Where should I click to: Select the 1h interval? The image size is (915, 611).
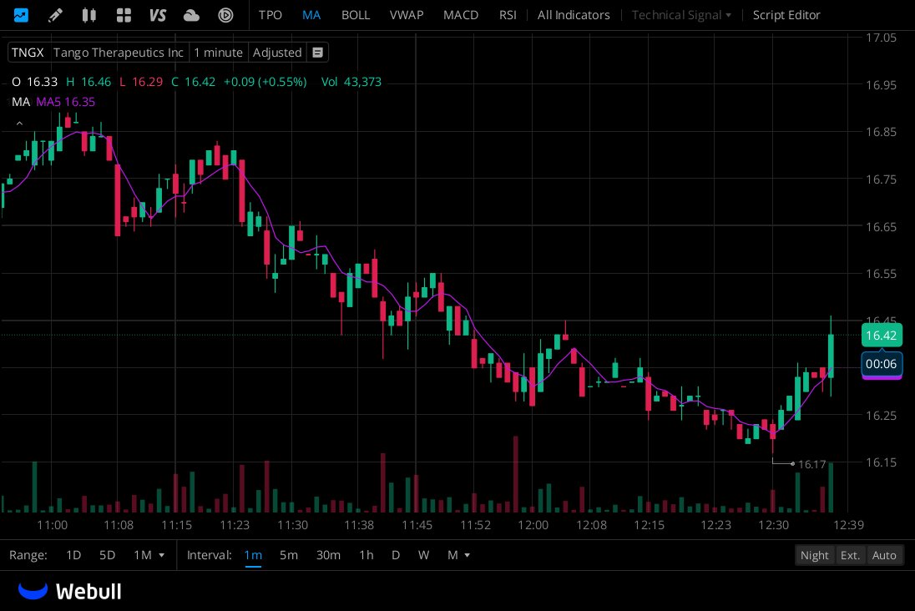366,555
